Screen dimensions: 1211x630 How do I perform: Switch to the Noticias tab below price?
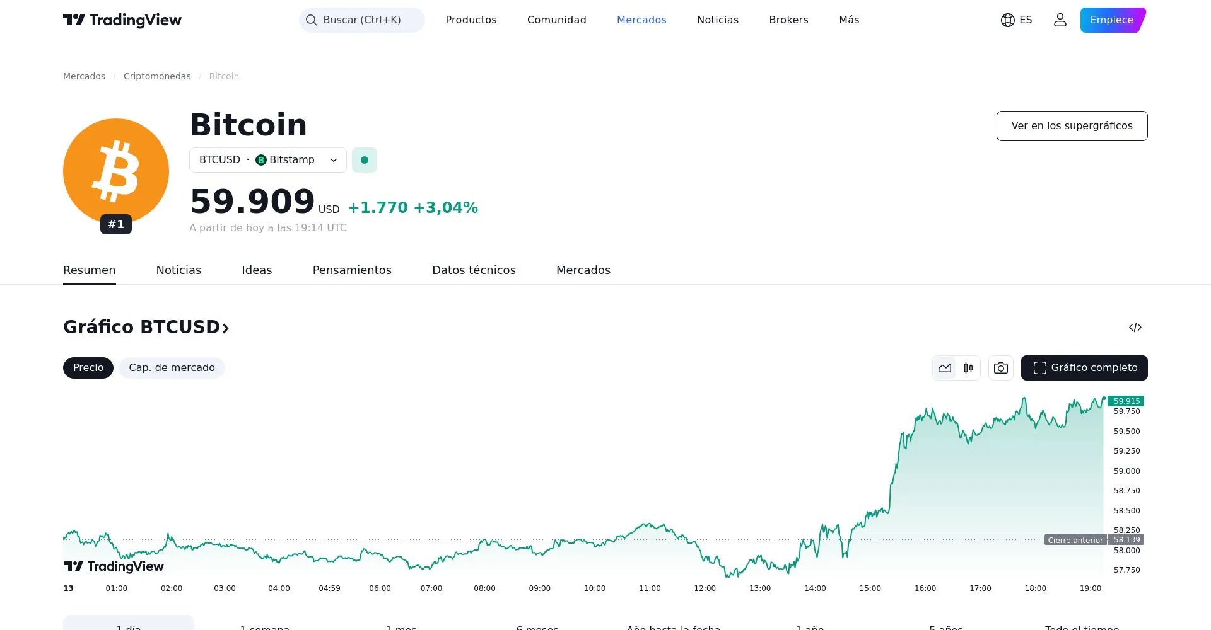[178, 270]
